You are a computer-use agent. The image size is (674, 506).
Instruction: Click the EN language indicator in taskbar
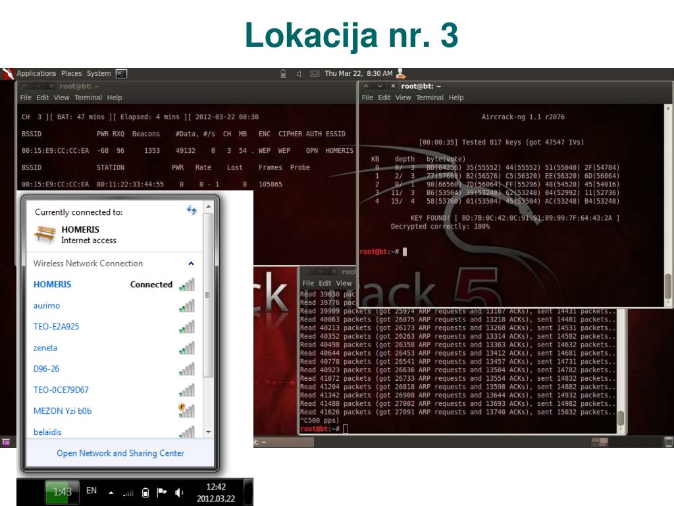click(91, 490)
